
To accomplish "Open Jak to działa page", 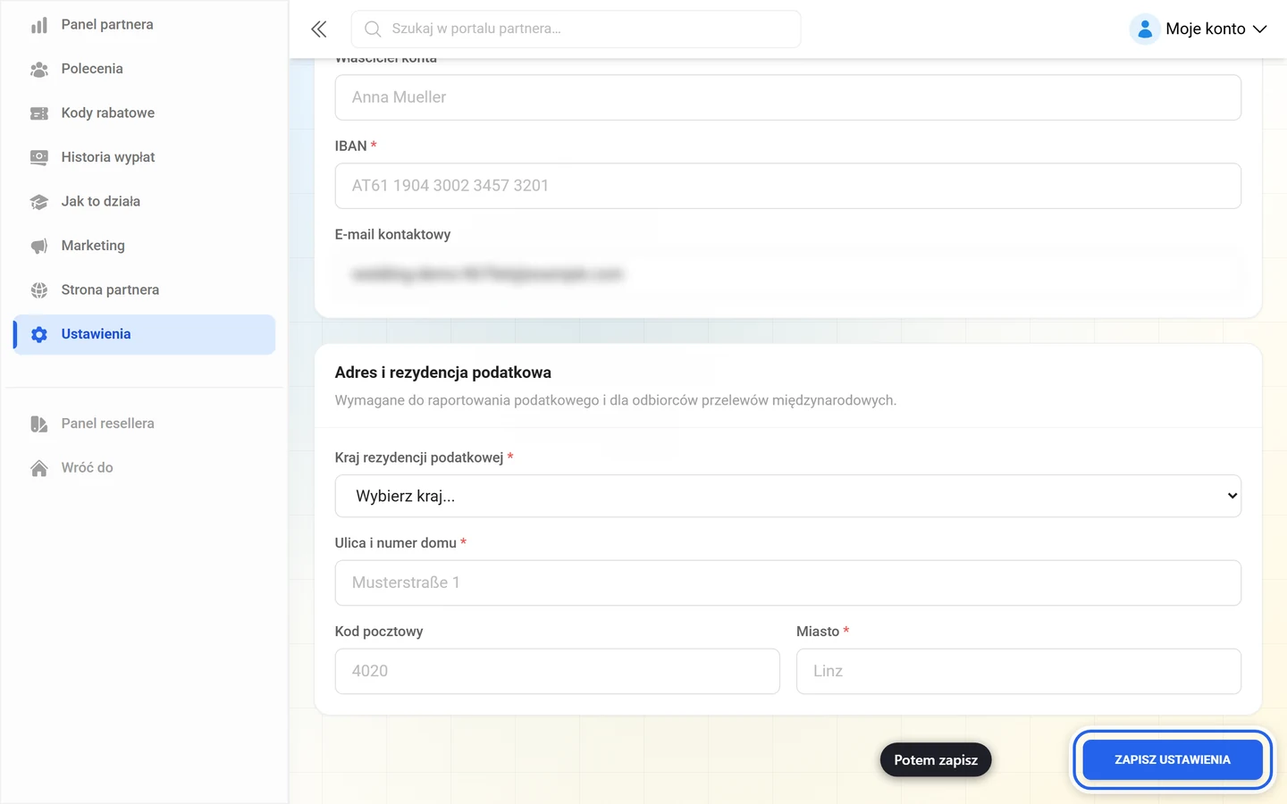I will click(144, 202).
